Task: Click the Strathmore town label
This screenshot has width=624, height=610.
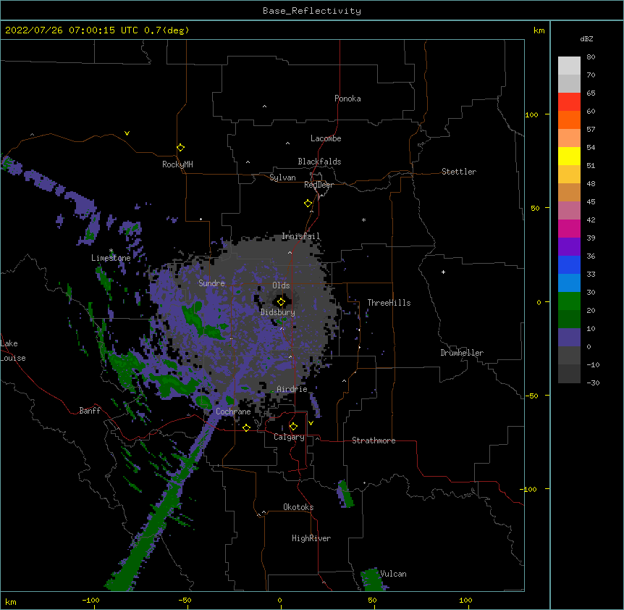Action: click(374, 440)
